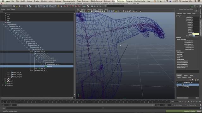202x113 pixels.
Task: Open the No Anim Layer dropdown
Action: coord(178,105)
